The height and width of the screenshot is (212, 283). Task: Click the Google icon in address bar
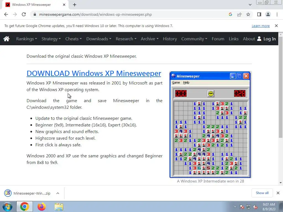tap(230, 14)
